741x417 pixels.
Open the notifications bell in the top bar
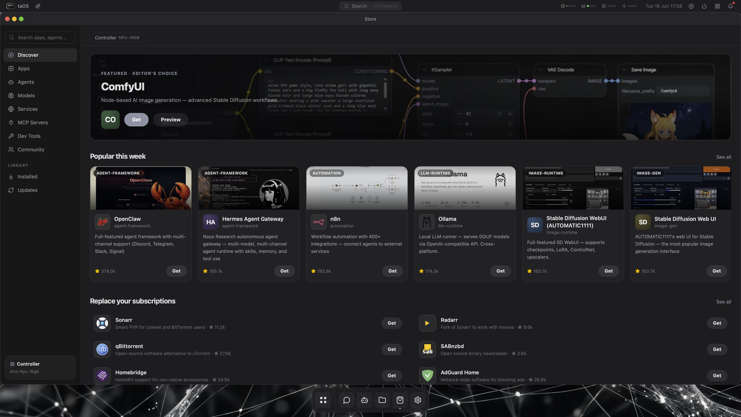click(x=731, y=6)
